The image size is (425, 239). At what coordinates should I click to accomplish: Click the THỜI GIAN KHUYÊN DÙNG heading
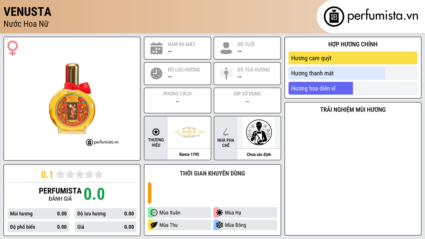pos(212,173)
